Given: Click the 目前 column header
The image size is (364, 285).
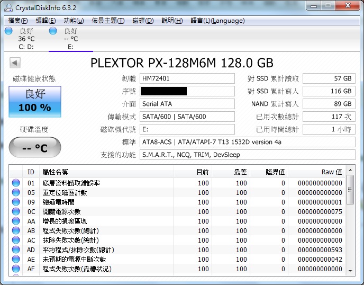Looking at the screenshot, I should tap(193, 172).
